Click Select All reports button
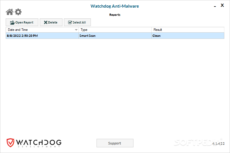Image resolution: width=230 pixels, height=153 pixels. 77,22
